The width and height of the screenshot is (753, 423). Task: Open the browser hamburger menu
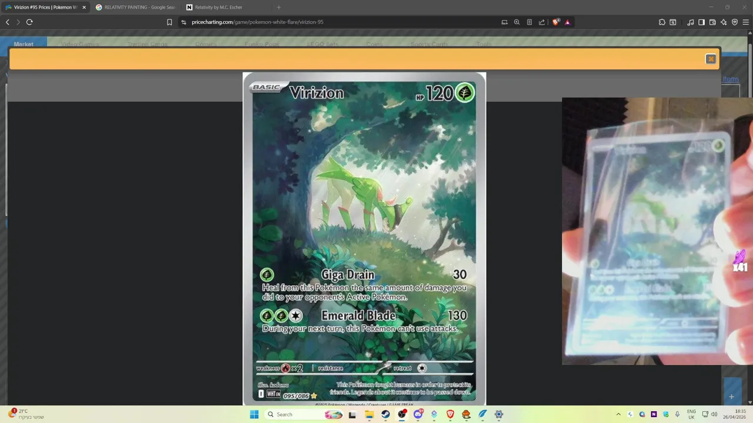pos(746,22)
